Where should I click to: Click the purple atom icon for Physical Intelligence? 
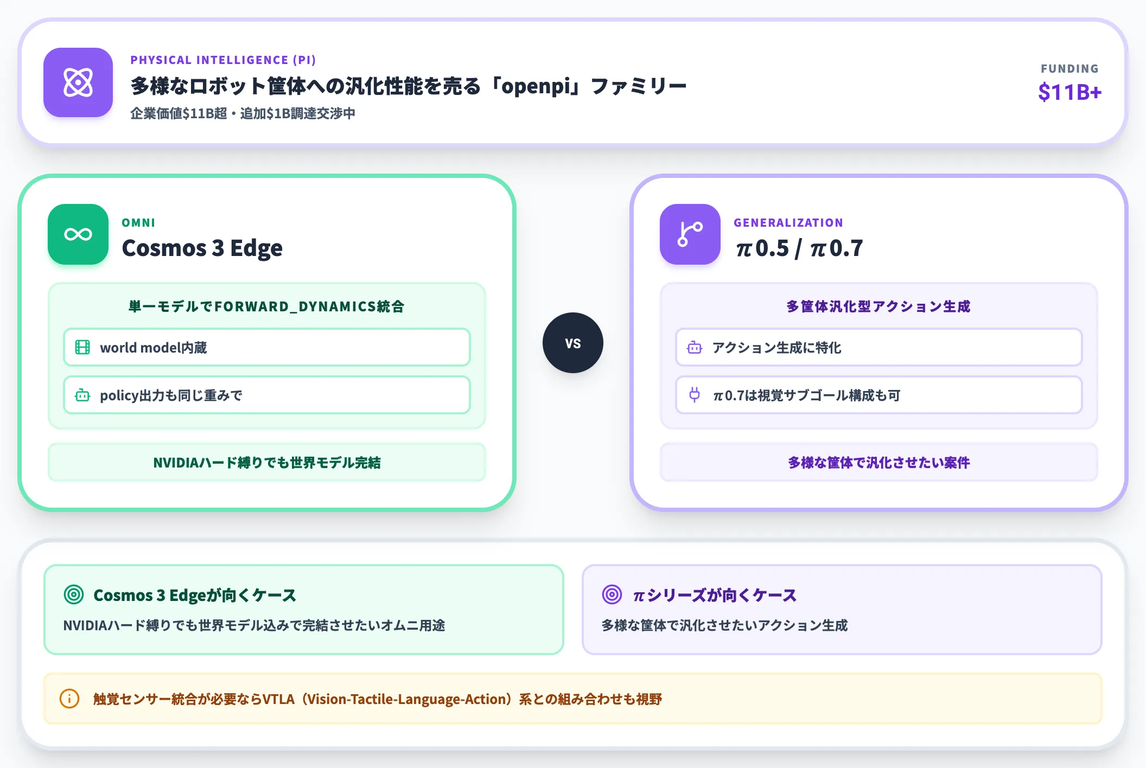click(x=78, y=82)
